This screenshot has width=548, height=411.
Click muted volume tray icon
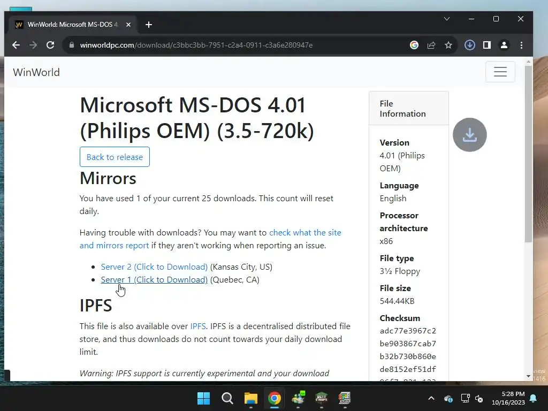coord(479,398)
